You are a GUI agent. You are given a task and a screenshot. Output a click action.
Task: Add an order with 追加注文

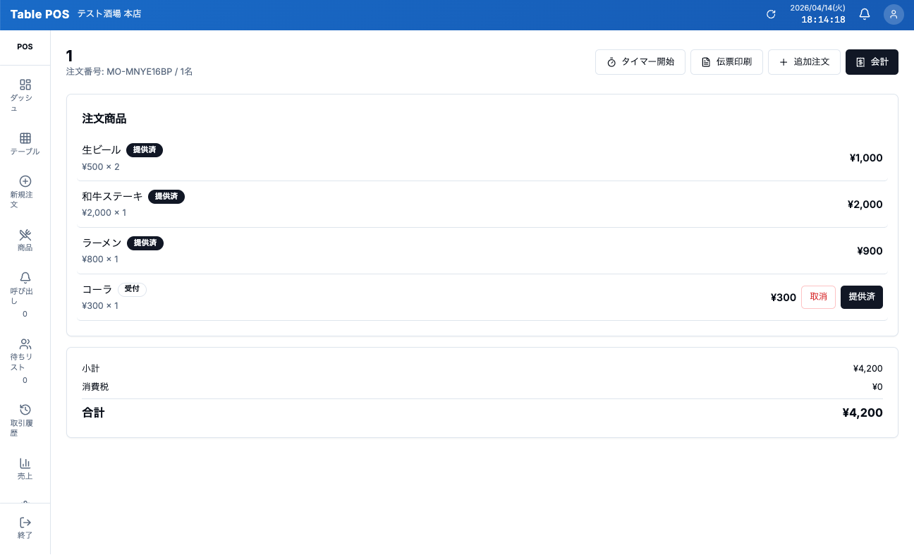804,62
